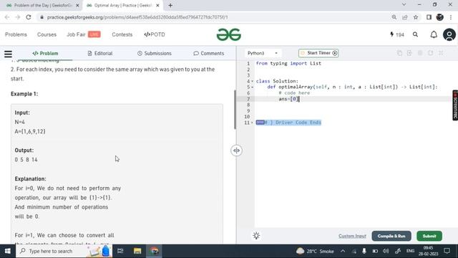Image resolution: width=458 pixels, height=258 pixels.
Task: Place cursor on editor line 7 code
Action: pyautogui.click(x=289, y=99)
